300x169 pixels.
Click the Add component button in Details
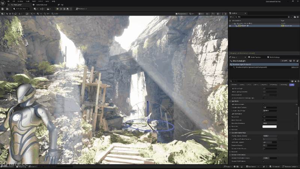click(x=285, y=61)
